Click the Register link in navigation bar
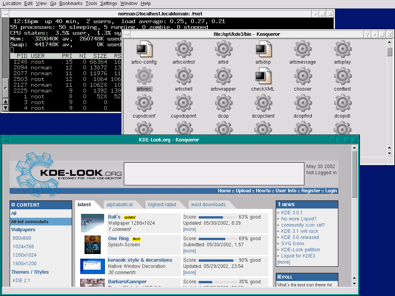 (311, 191)
